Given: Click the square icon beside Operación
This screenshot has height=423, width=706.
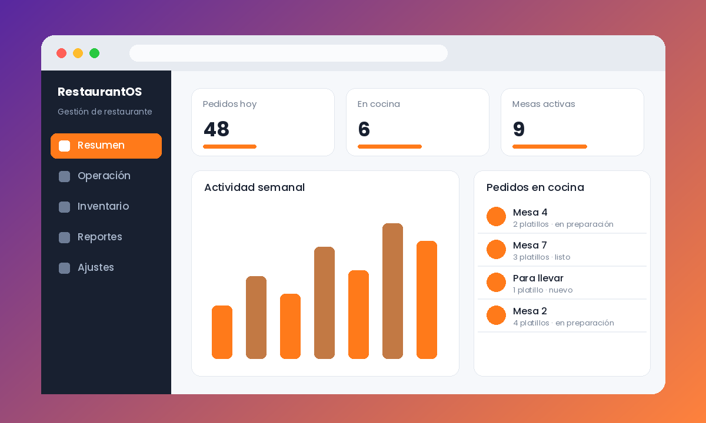Looking at the screenshot, I should (x=65, y=176).
